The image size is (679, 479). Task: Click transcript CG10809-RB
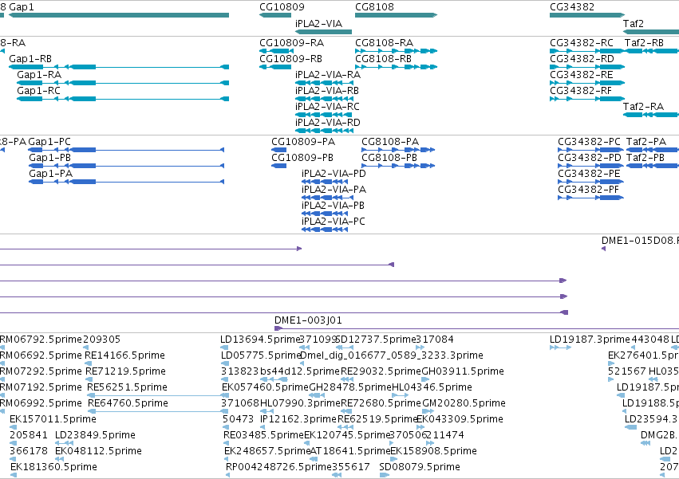(x=275, y=67)
